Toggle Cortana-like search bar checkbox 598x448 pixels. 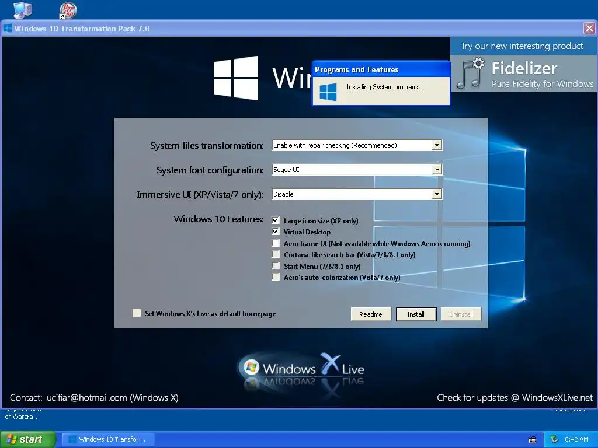276,254
